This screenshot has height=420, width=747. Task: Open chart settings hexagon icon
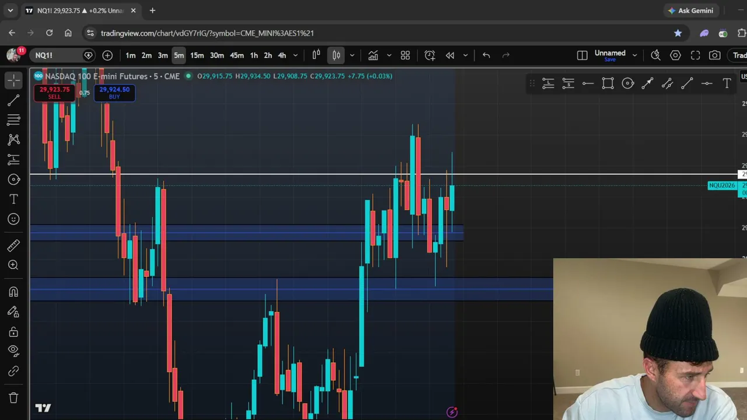tap(675, 55)
